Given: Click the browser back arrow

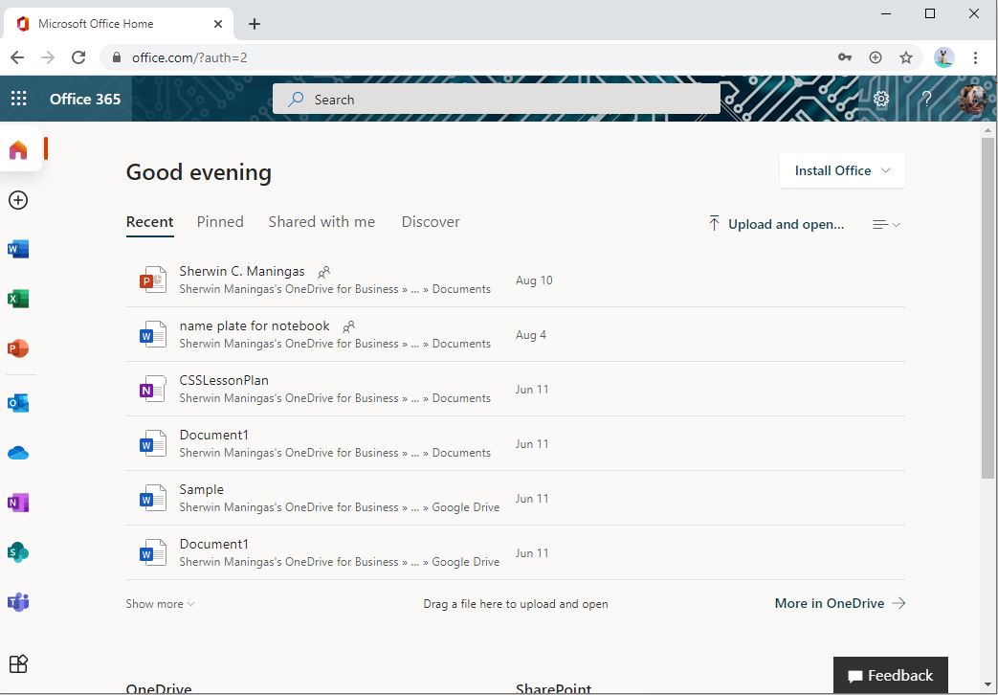Looking at the screenshot, I should (x=17, y=58).
